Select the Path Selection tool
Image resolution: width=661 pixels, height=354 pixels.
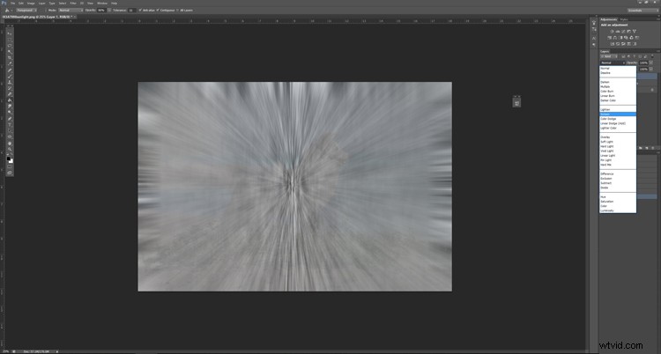pyautogui.click(x=10, y=130)
